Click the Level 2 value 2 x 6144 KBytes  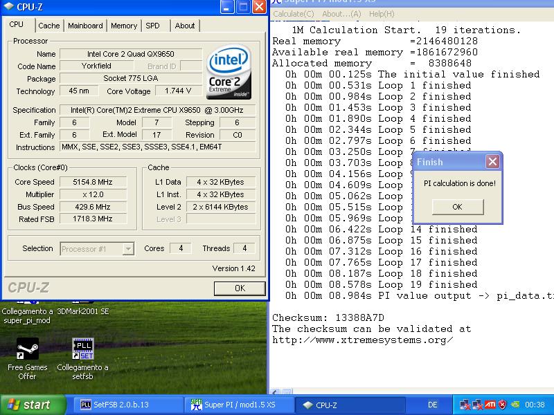(x=220, y=207)
